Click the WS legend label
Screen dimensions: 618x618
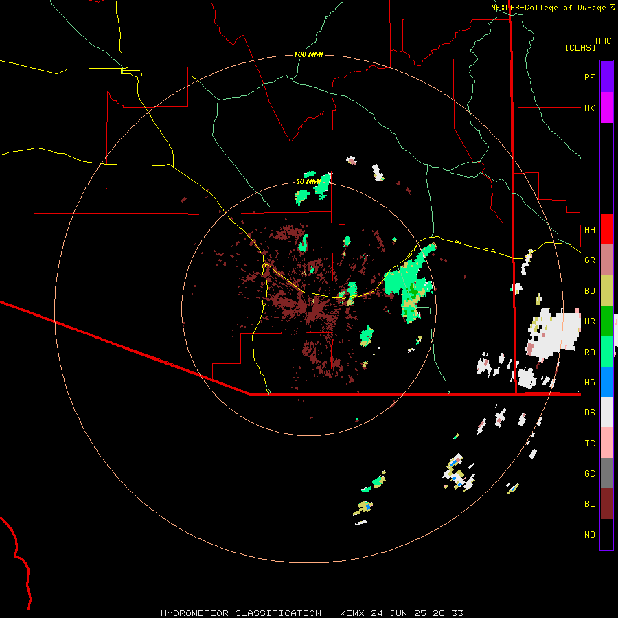point(589,382)
